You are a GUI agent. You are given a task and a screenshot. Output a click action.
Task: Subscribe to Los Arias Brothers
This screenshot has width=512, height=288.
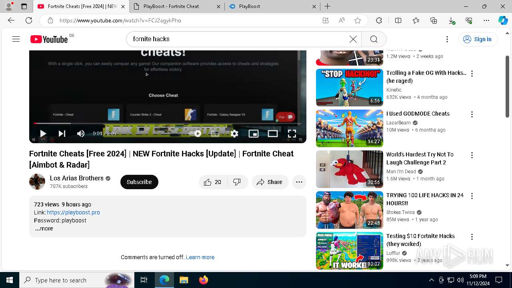tap(139, 182)
